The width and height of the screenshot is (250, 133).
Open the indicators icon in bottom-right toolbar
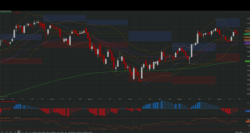coord(237,132)
